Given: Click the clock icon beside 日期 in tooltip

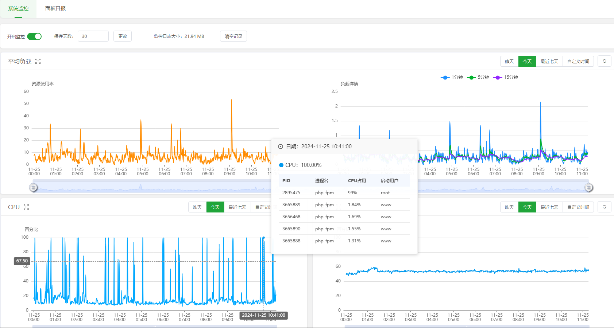Looking at the screenshot, I should [x=281, y=147].
